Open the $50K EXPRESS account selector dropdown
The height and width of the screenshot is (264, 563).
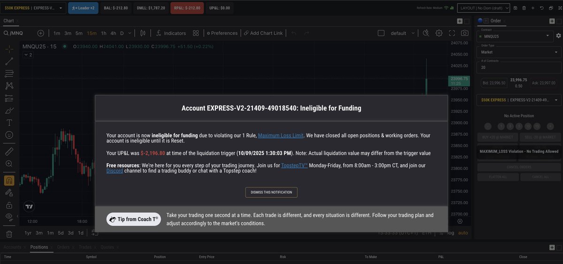click(x=33, y=8)
